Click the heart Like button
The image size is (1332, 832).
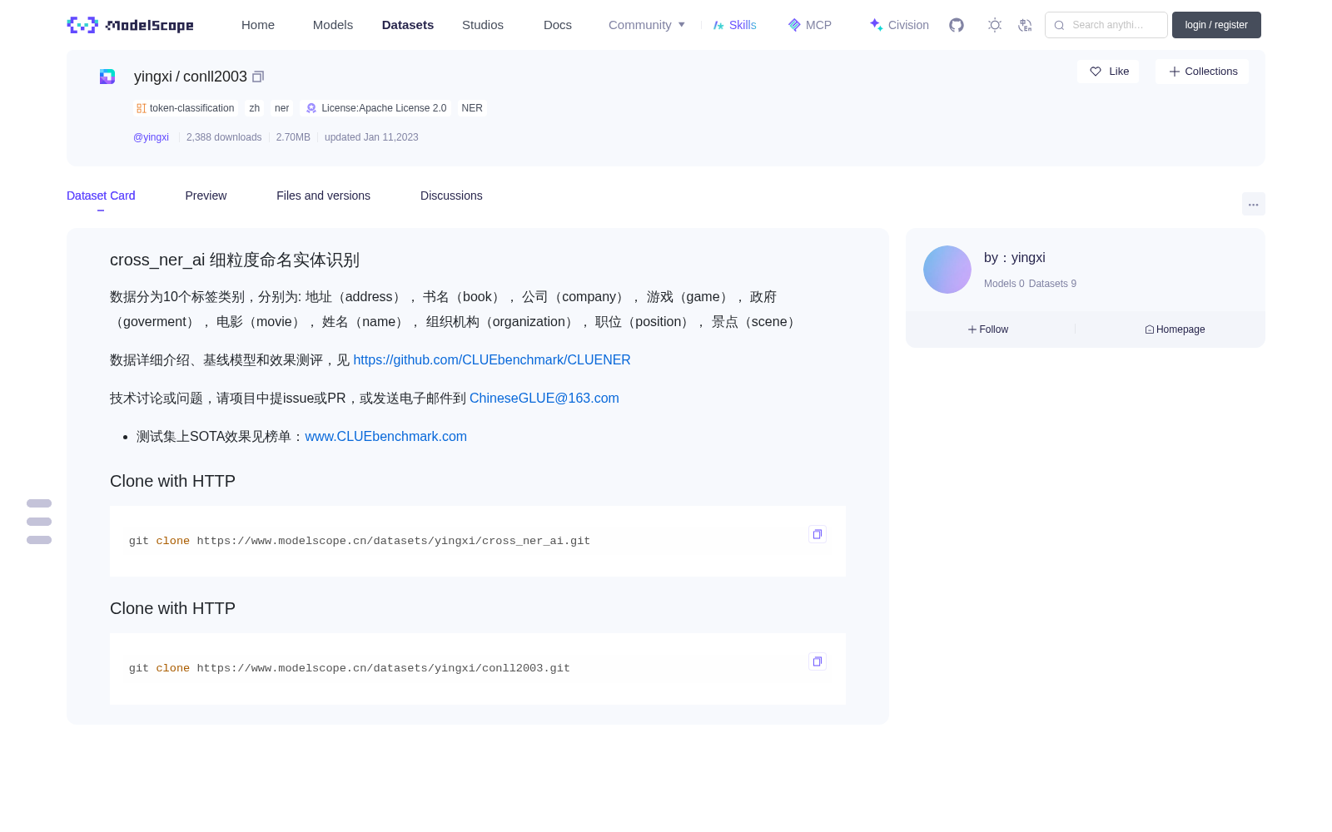[1108, 72]
